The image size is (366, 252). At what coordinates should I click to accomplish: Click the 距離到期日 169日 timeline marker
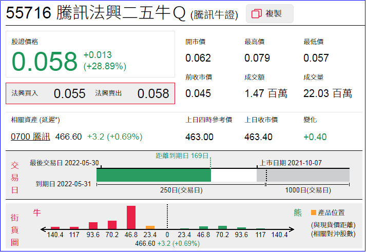(182, 156)
